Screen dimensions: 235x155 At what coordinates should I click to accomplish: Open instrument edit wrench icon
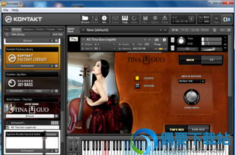pyautogui.click(x=73, y=39)
